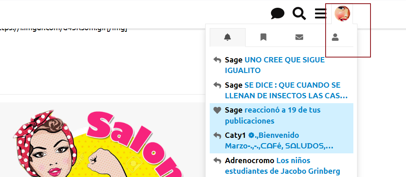Open the hamburger menu icon
This screenshot has height=177, width=406.
pos(321,13)
